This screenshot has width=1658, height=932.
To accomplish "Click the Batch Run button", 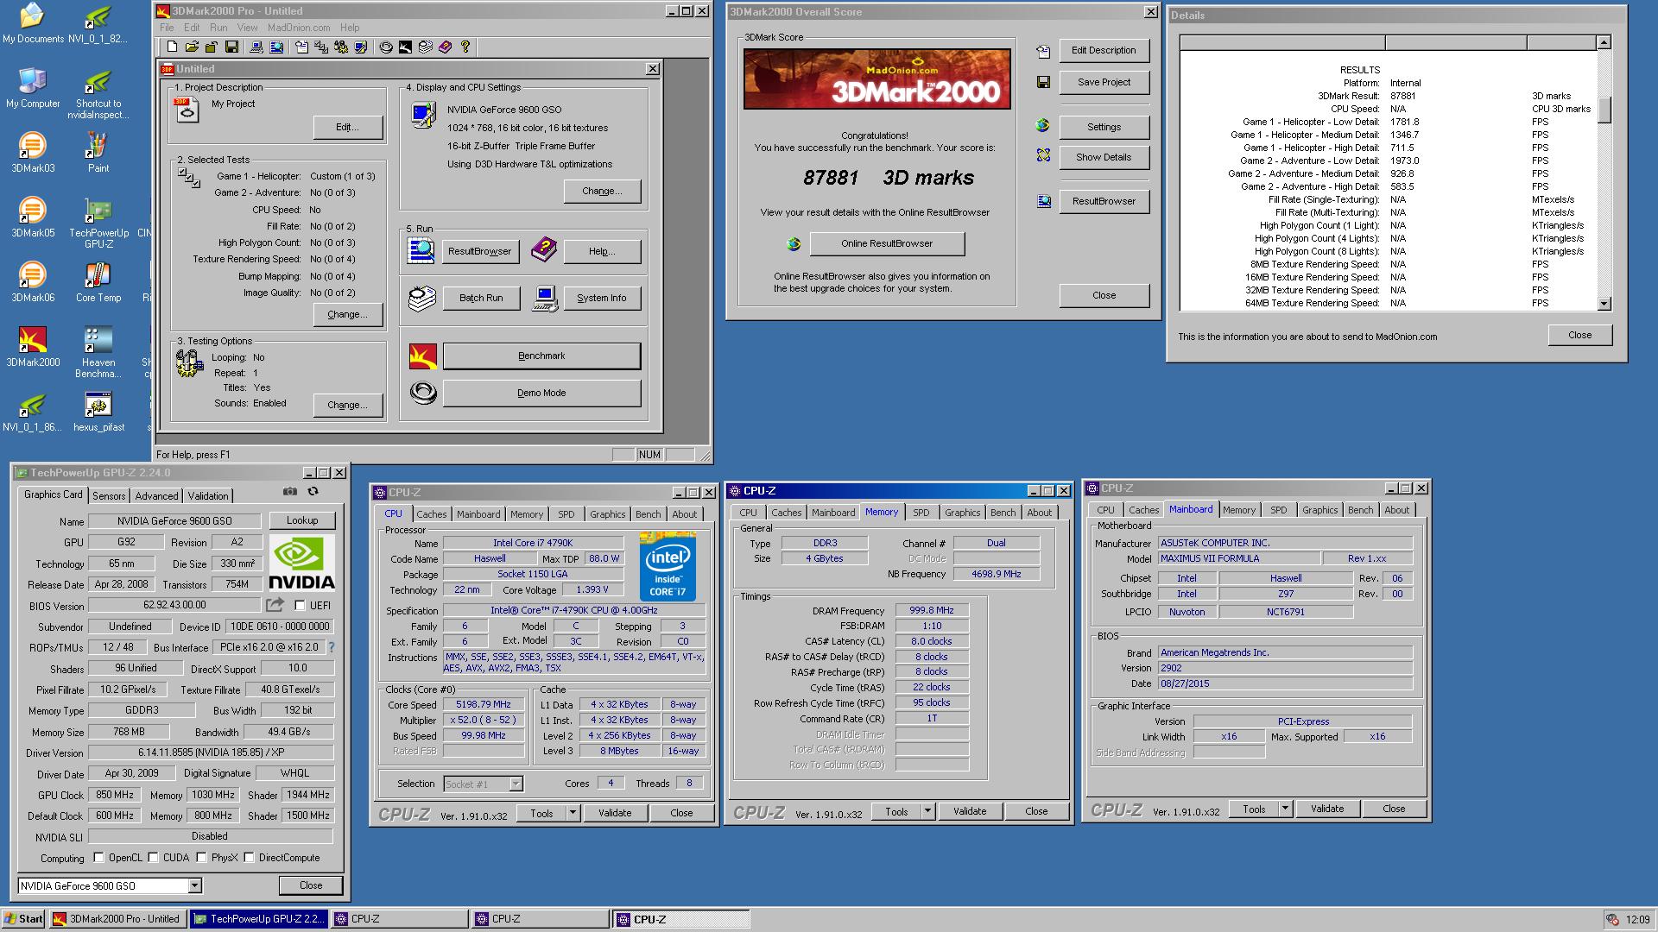I will point(481,298).
